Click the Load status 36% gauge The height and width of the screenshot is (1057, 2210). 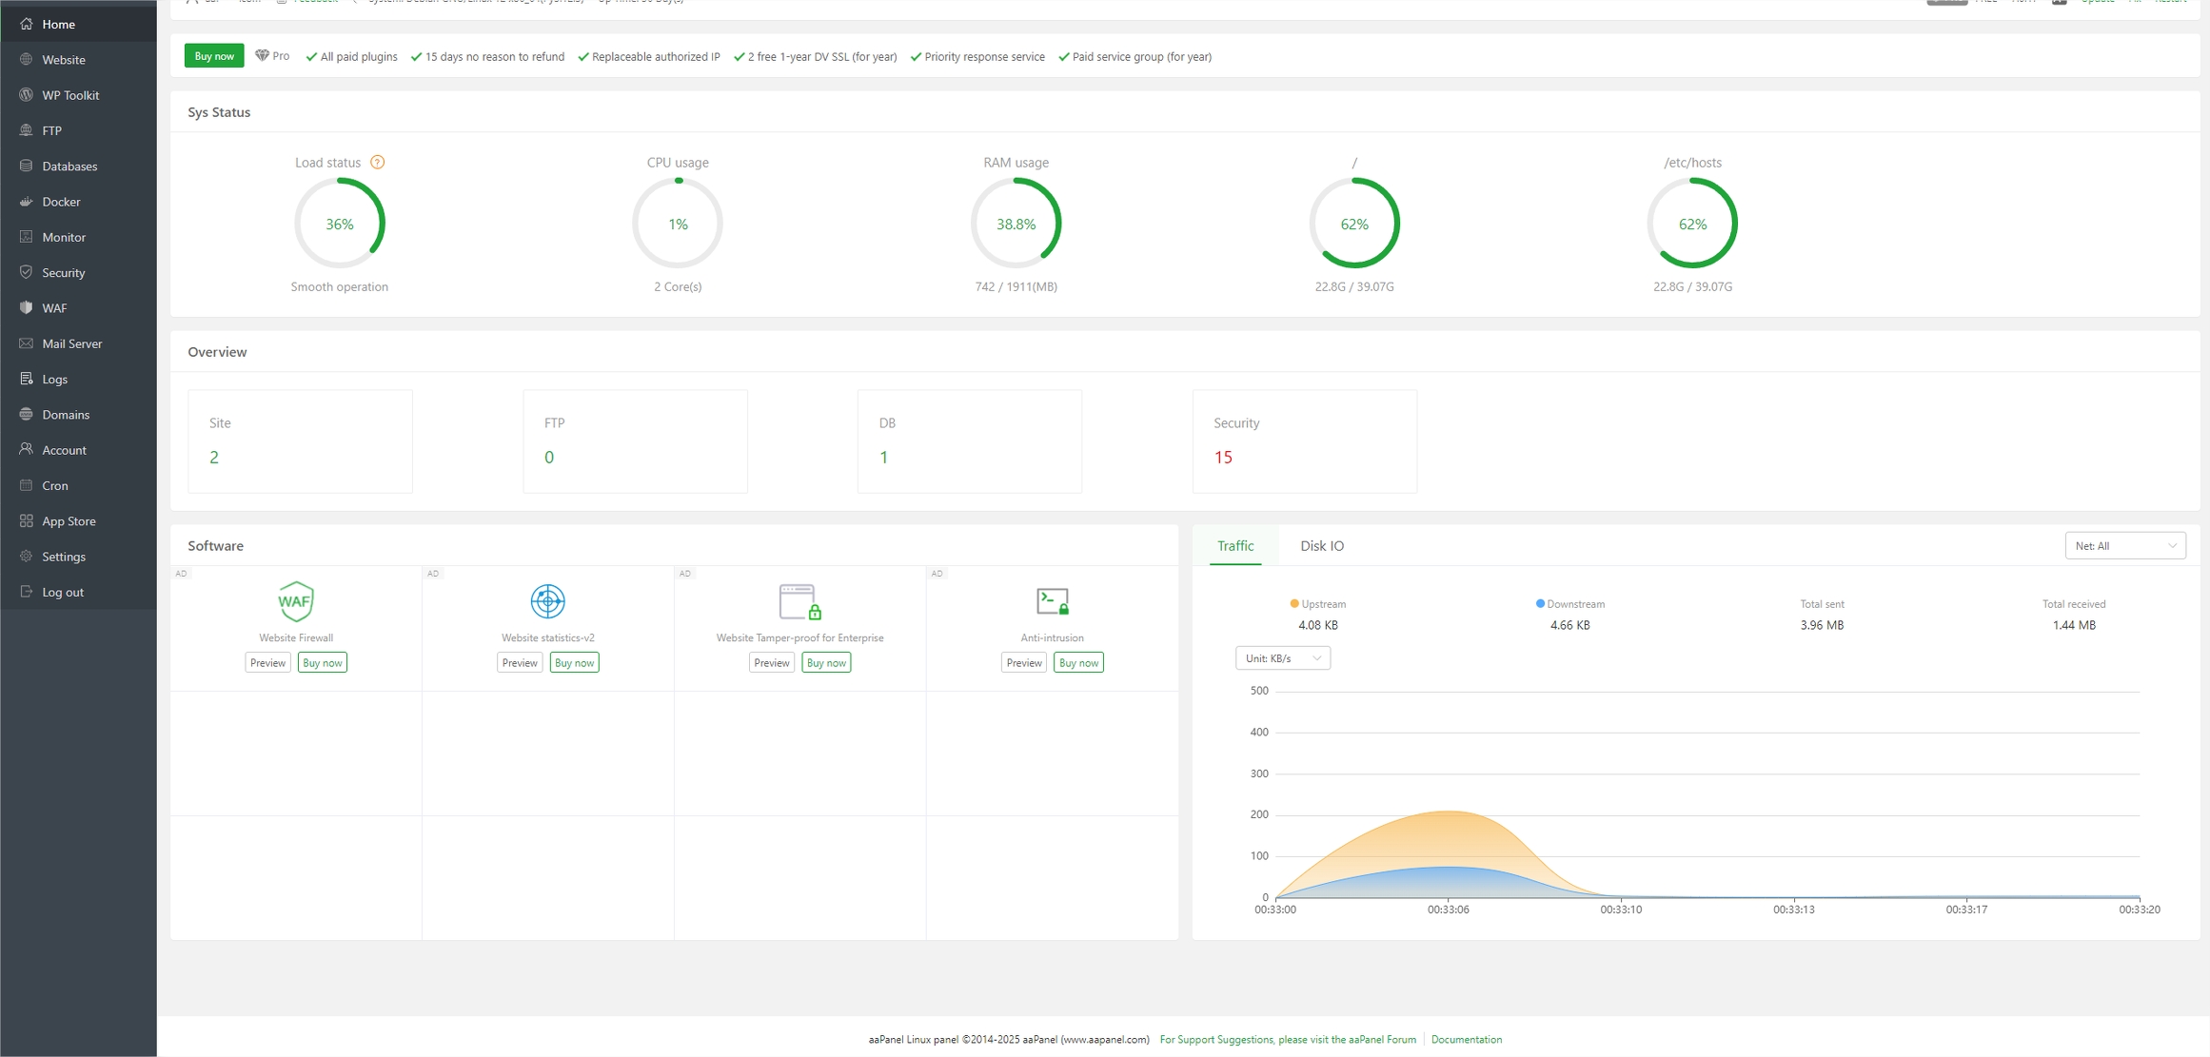pos(340,224)
